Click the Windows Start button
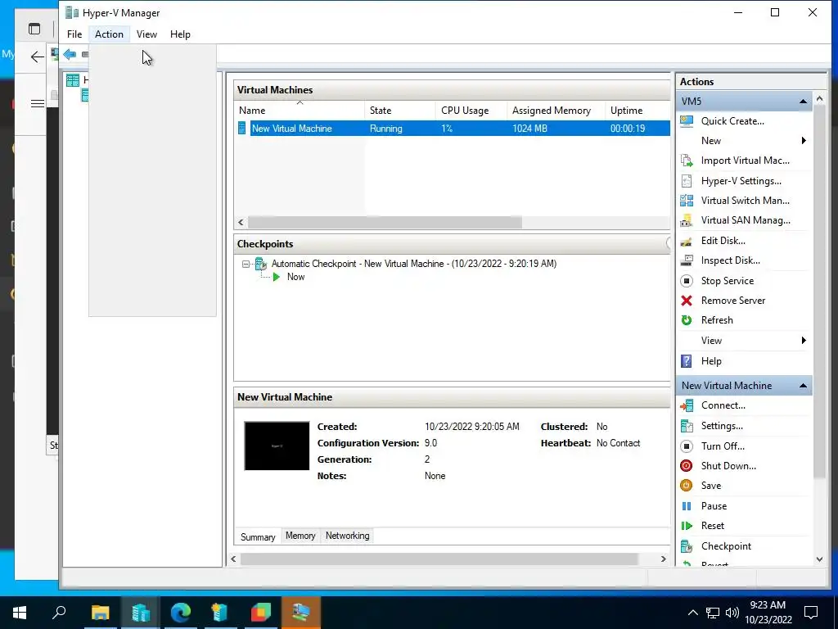This screenshot has height=629, width=838. point(20,613)
